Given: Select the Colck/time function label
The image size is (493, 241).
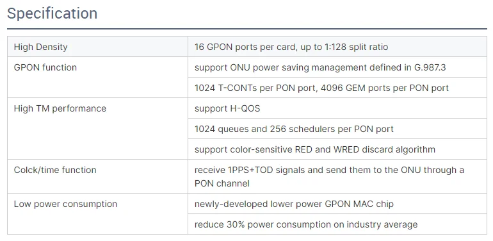Looking at the screenshot, I should (x=55, y=170).
